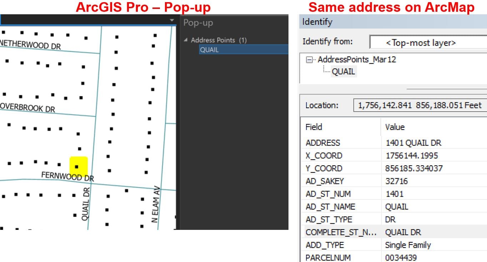Select the Y_COORD value 856185.334037
This screenshot has width=487, height=262.
click(x=414, y=168)
